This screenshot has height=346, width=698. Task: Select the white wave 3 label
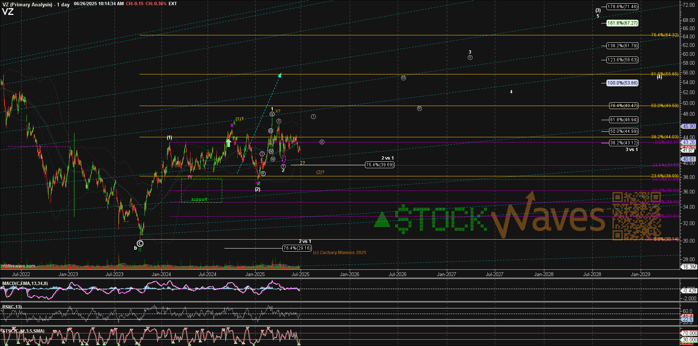(470, 52)
